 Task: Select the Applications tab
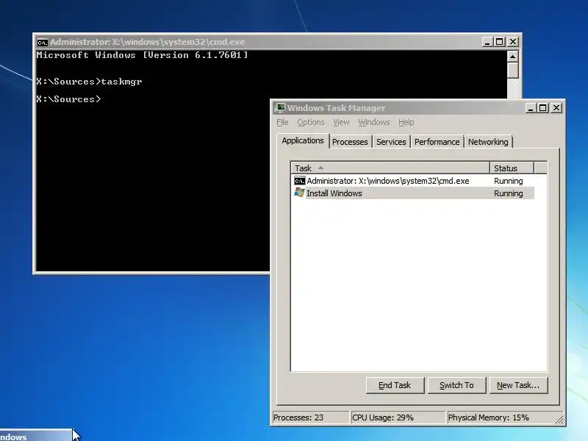(x=303, y=140)
